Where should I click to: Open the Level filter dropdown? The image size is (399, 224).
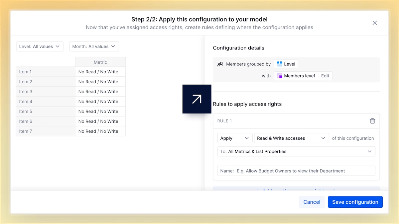point(40,46)
